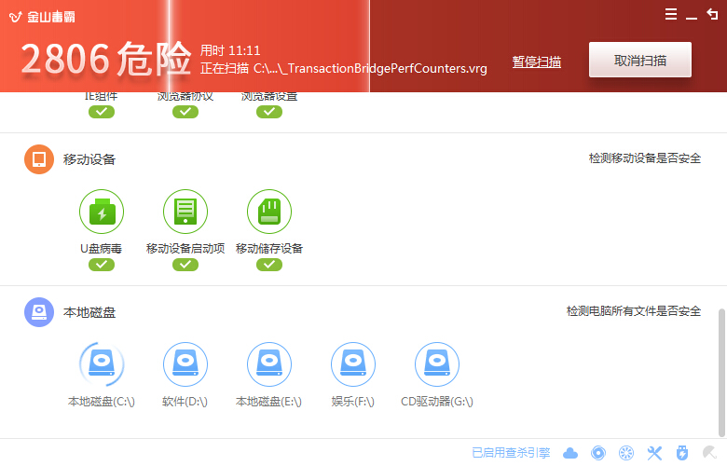727x466 pixels.
Task: Click the concentric-ring engine icon in status bar
Action: (598, 453)
